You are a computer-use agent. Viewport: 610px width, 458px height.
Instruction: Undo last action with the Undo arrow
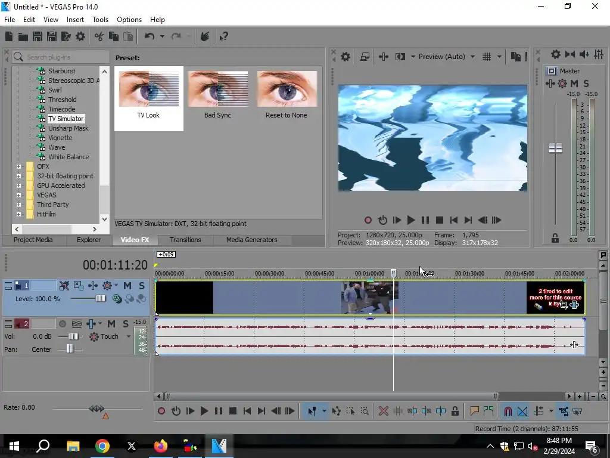point(150,36)
